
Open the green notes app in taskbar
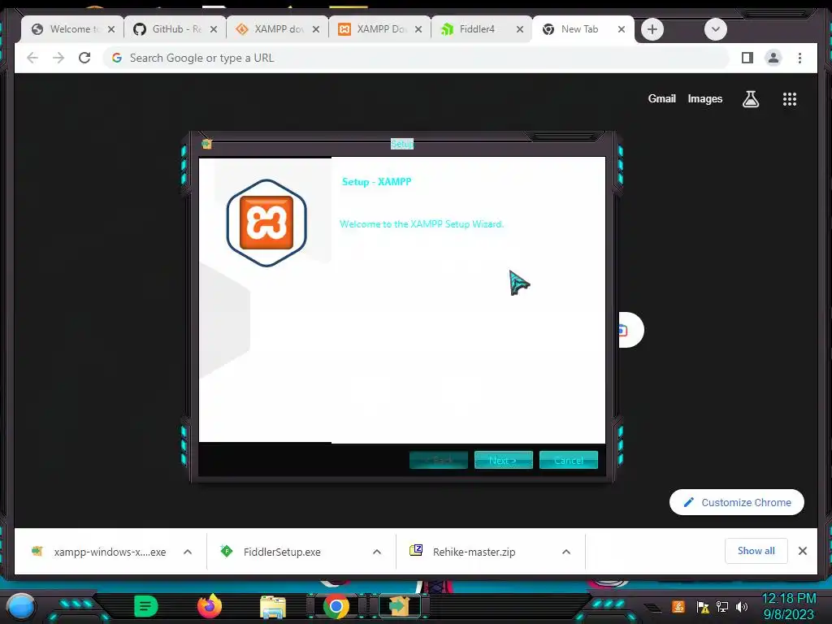click(146, 606)
